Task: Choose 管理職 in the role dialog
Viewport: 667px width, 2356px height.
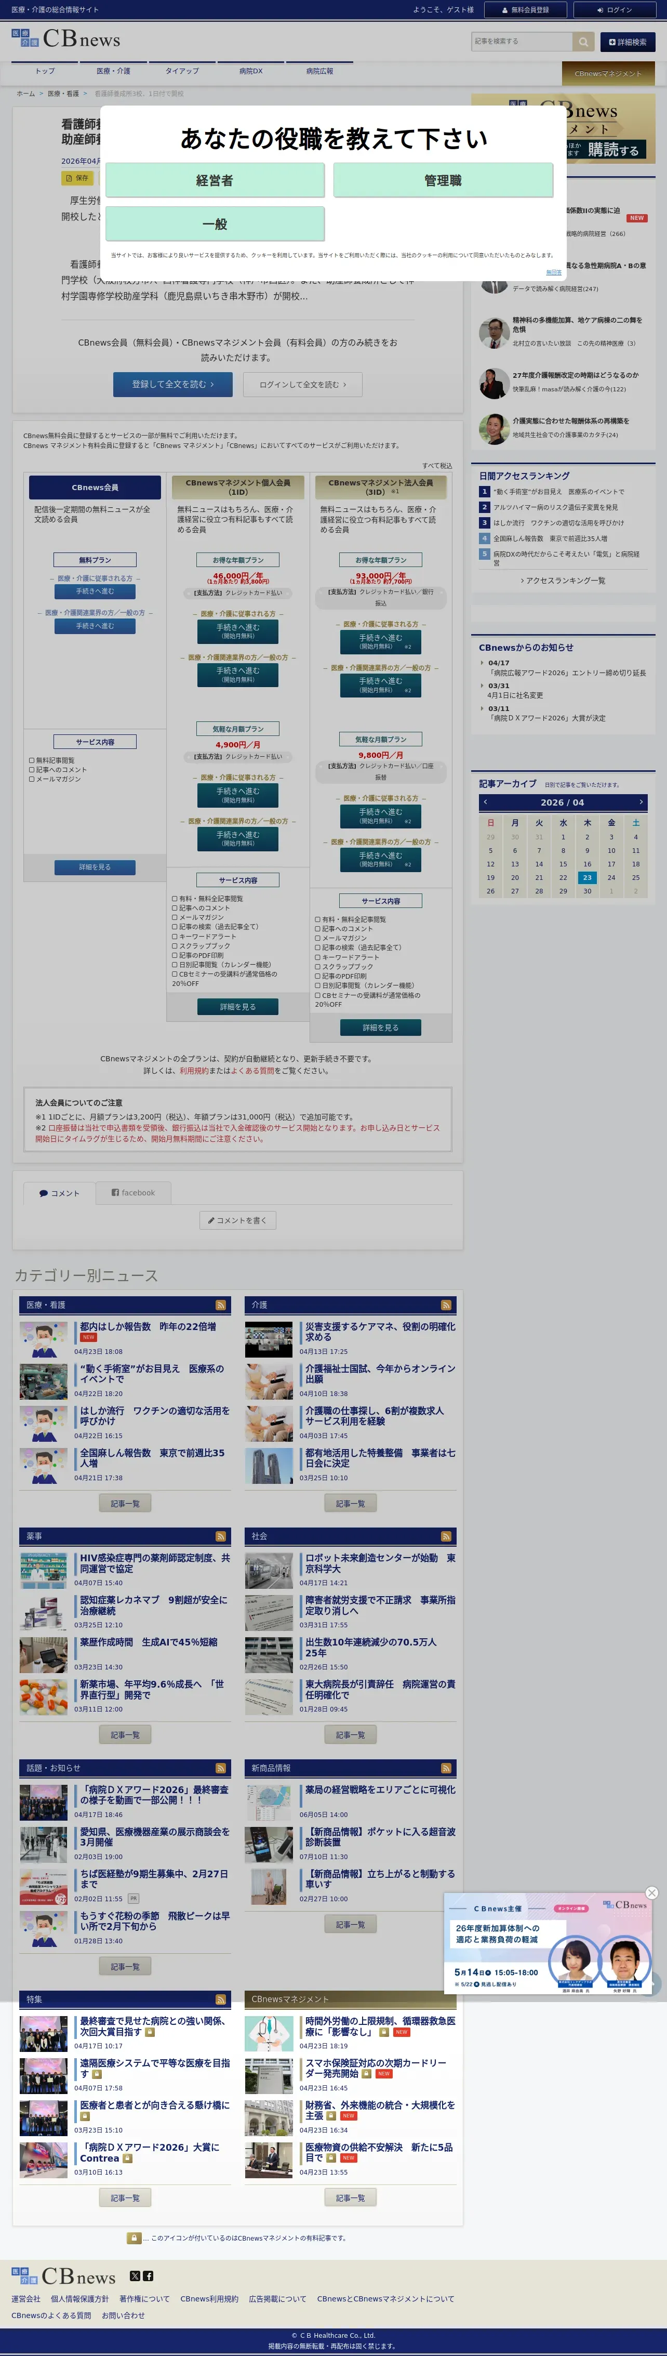Action: coord(443,180)
